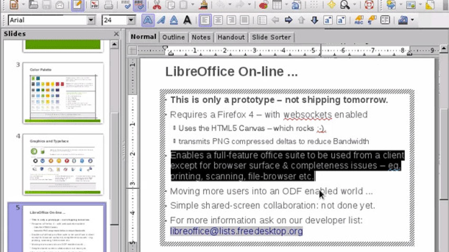Screen dimensions: 449x252
Task: Switch to the Notes view tab
Action: [x=201, y=37]
